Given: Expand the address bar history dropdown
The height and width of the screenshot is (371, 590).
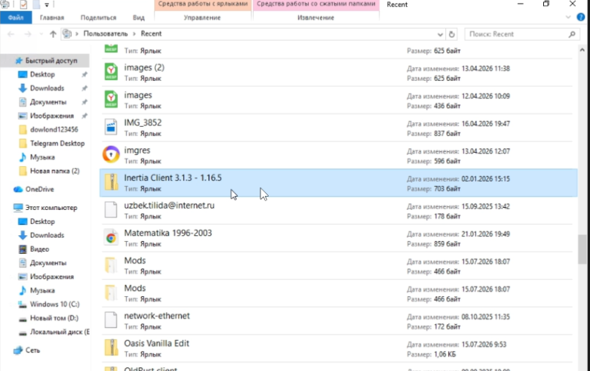Looking at the screenshot, I should tap(440, 34).
